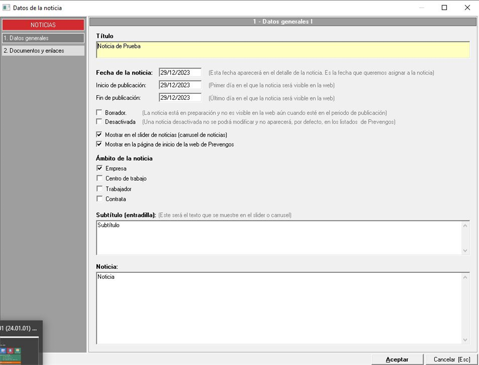Enable the Trabajador checkbox
Screen dimensions: 479x365
pyautogui.click(x=100, y=189)
